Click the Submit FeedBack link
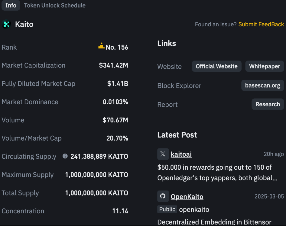The width and height of the screenshot is (286, 226). (261, 24)
